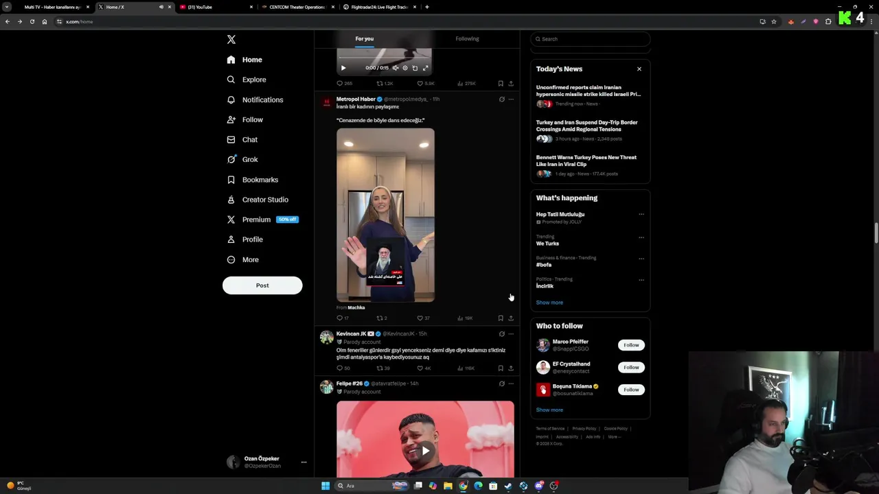Bookmark the post with 275K views
The height and width of the screenshot is (494, 879).
(x=501, y=84)
